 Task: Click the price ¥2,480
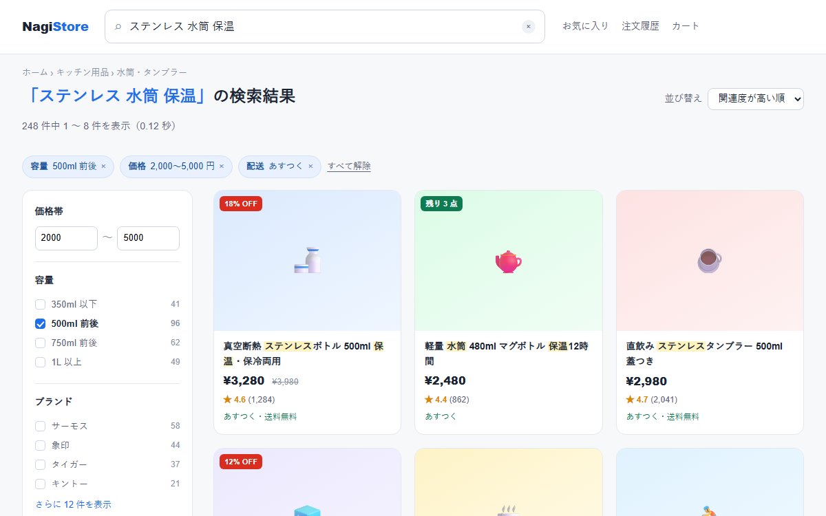pos(445,381)
